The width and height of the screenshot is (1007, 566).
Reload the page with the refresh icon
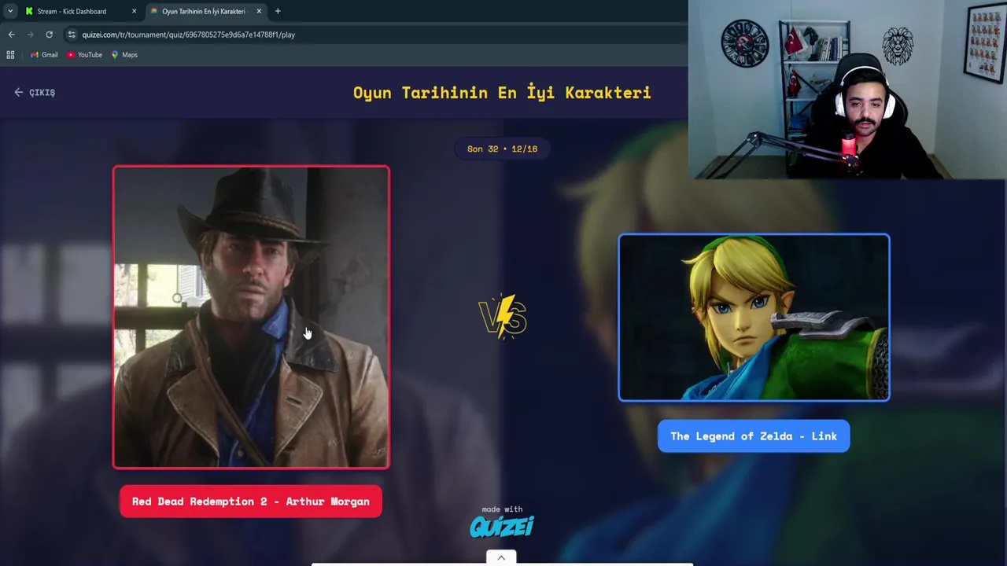pos(49,35)
